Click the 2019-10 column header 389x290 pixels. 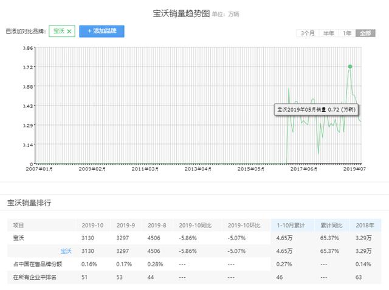(92, 225)
